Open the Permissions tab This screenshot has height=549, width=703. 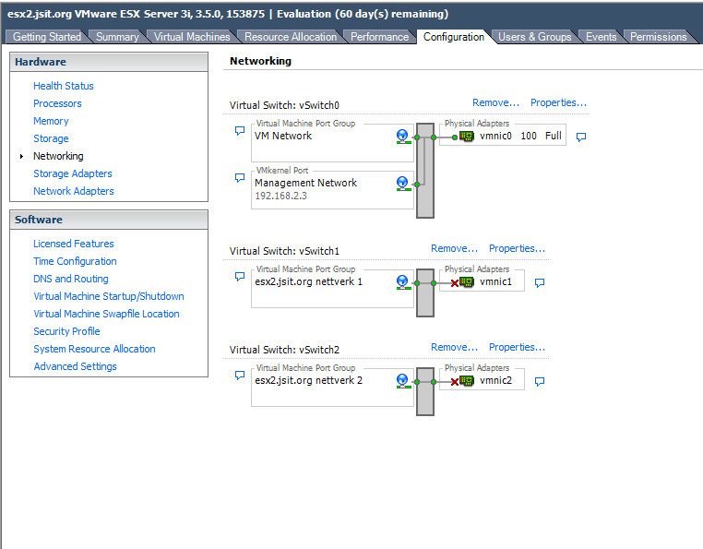pyautogui.click(x=658, y=37)
